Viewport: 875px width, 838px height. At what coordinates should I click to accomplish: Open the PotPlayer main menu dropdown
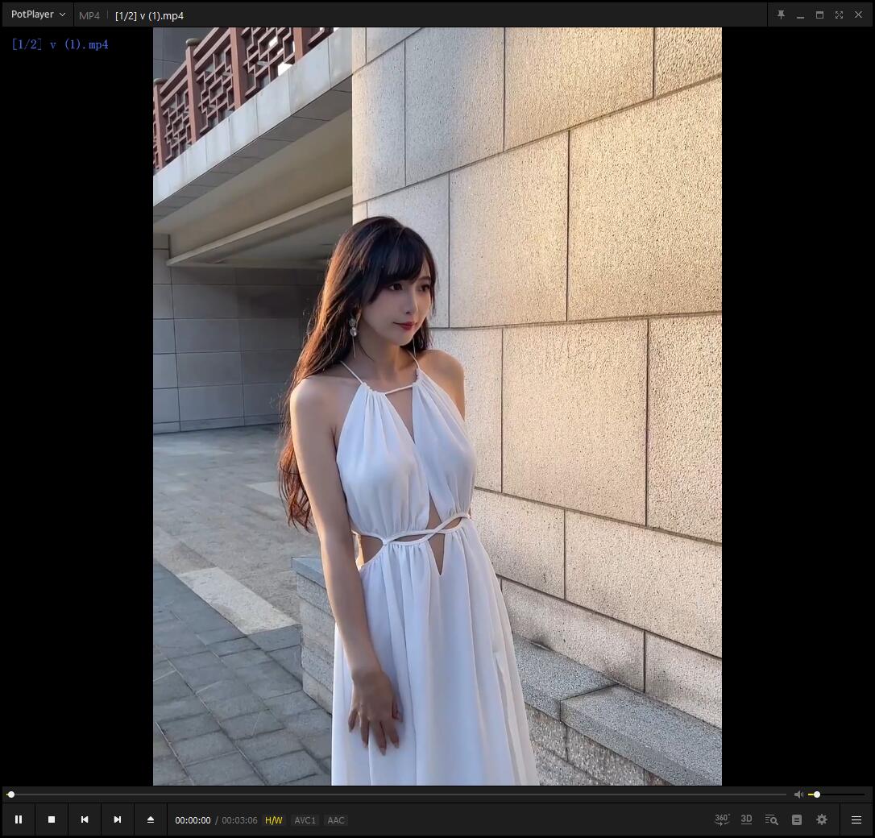pos(38,15)
